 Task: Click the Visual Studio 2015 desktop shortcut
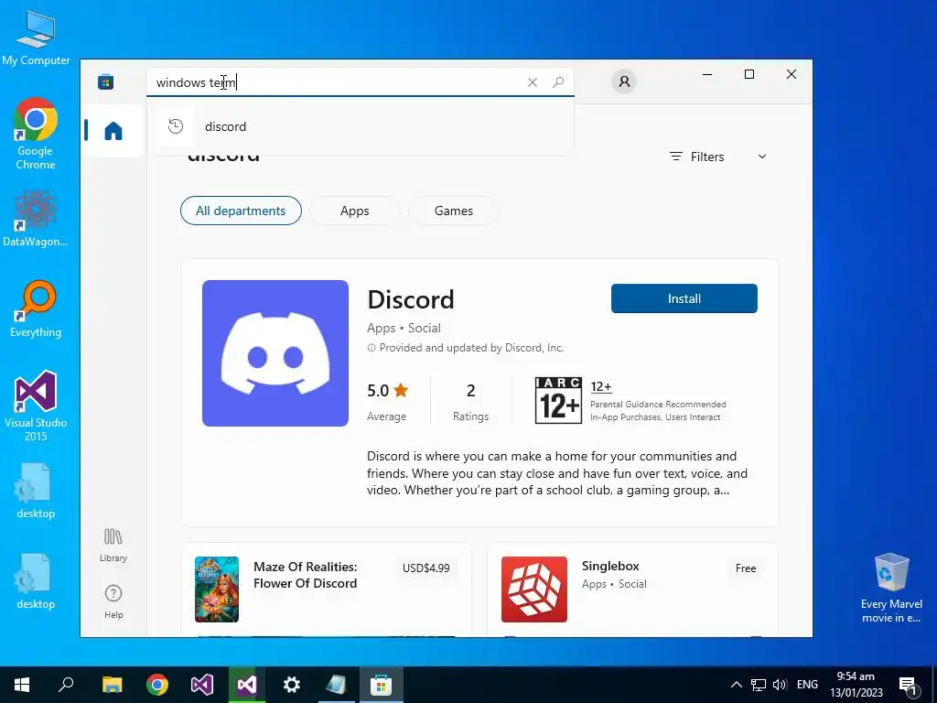(x=36, y=406)
